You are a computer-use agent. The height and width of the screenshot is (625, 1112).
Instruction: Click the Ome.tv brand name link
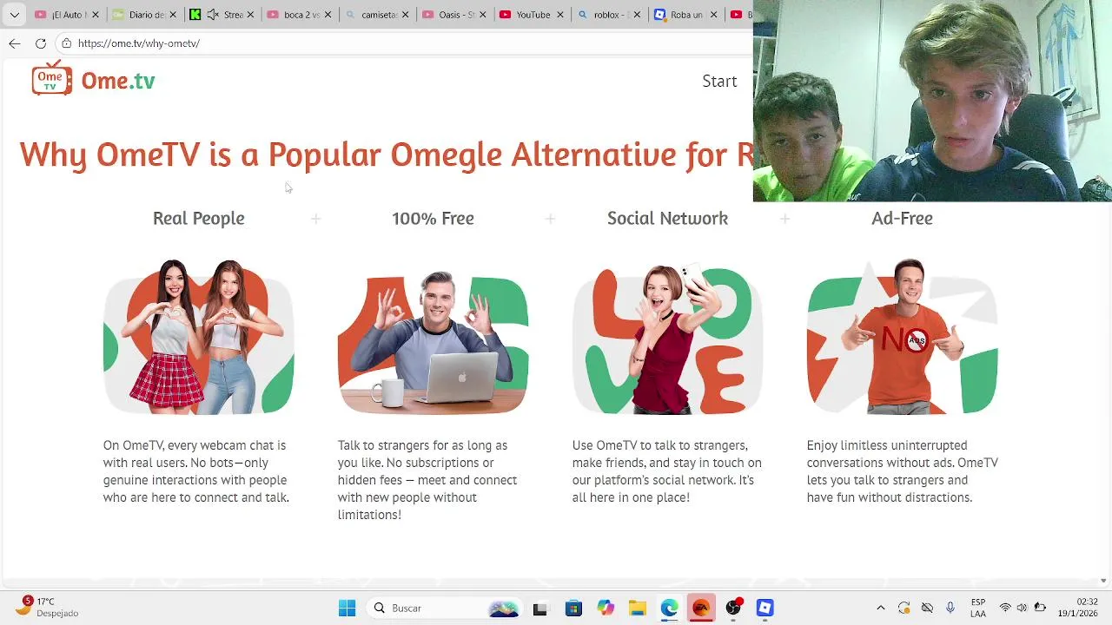(118, 81)
